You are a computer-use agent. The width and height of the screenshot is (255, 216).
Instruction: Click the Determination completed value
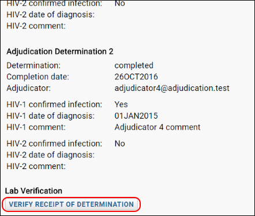click(134, 65)
